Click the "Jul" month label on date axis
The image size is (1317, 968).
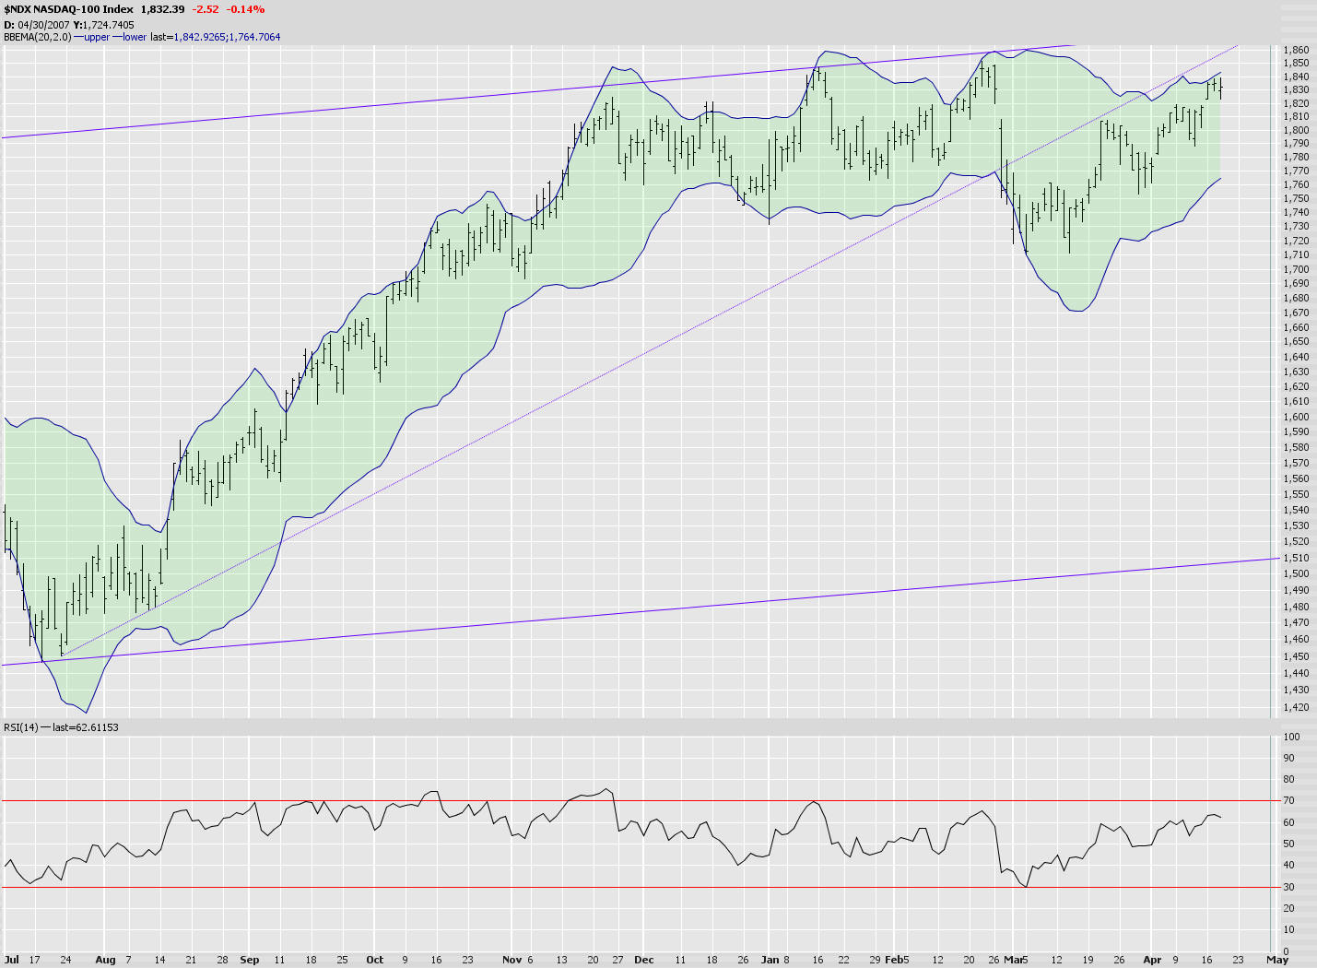pos(12,960)
